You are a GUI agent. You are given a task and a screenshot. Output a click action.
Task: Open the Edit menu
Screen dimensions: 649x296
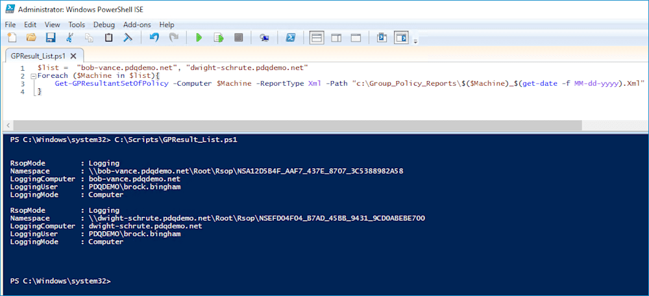coord(31,25)
